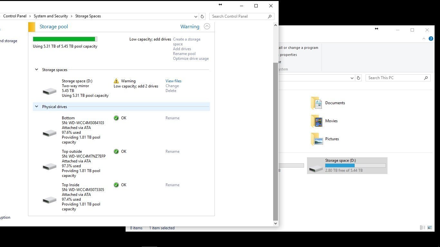The width and height of the screenshot is (440, 247).
Task: Open the Movies folder in This PC
Action: pos(324,121)
